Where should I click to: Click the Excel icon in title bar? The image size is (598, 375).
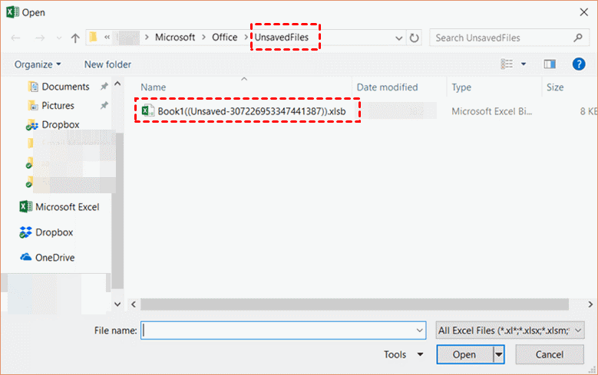pyautogui.click(x=12, y=12)
